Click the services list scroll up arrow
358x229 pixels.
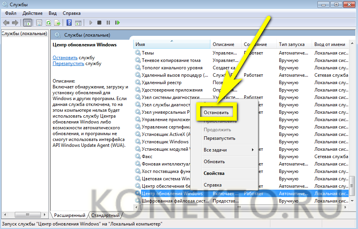(352, 43)
